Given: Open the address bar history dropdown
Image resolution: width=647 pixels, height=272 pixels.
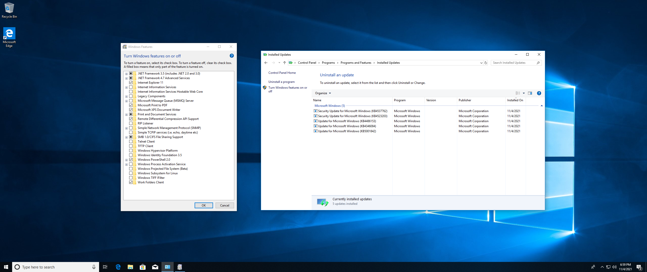Looking at the screenshot, I should [481, 63].
